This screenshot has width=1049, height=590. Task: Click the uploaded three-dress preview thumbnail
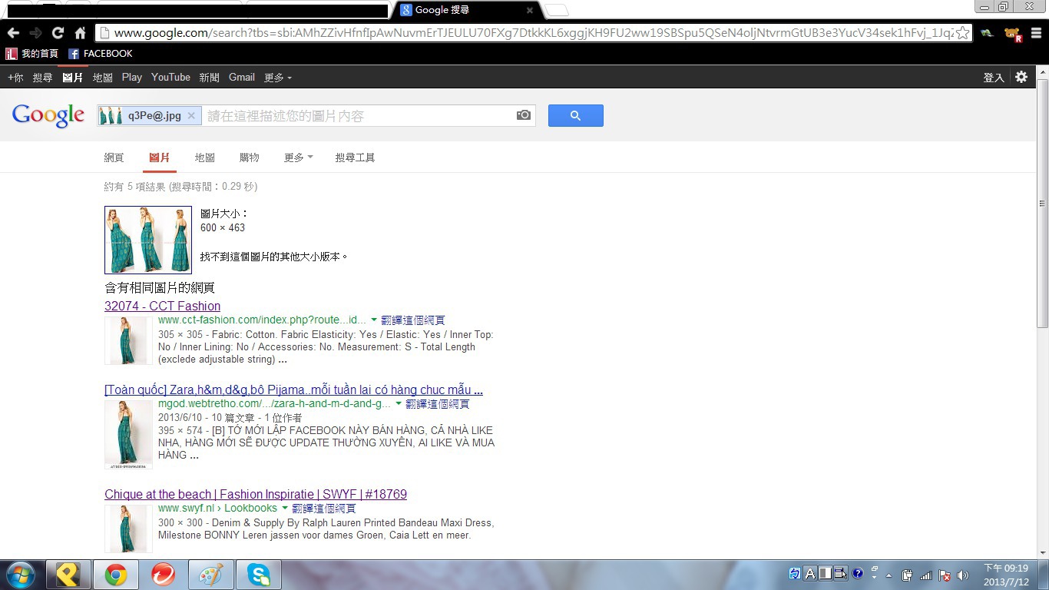(148, 240)
